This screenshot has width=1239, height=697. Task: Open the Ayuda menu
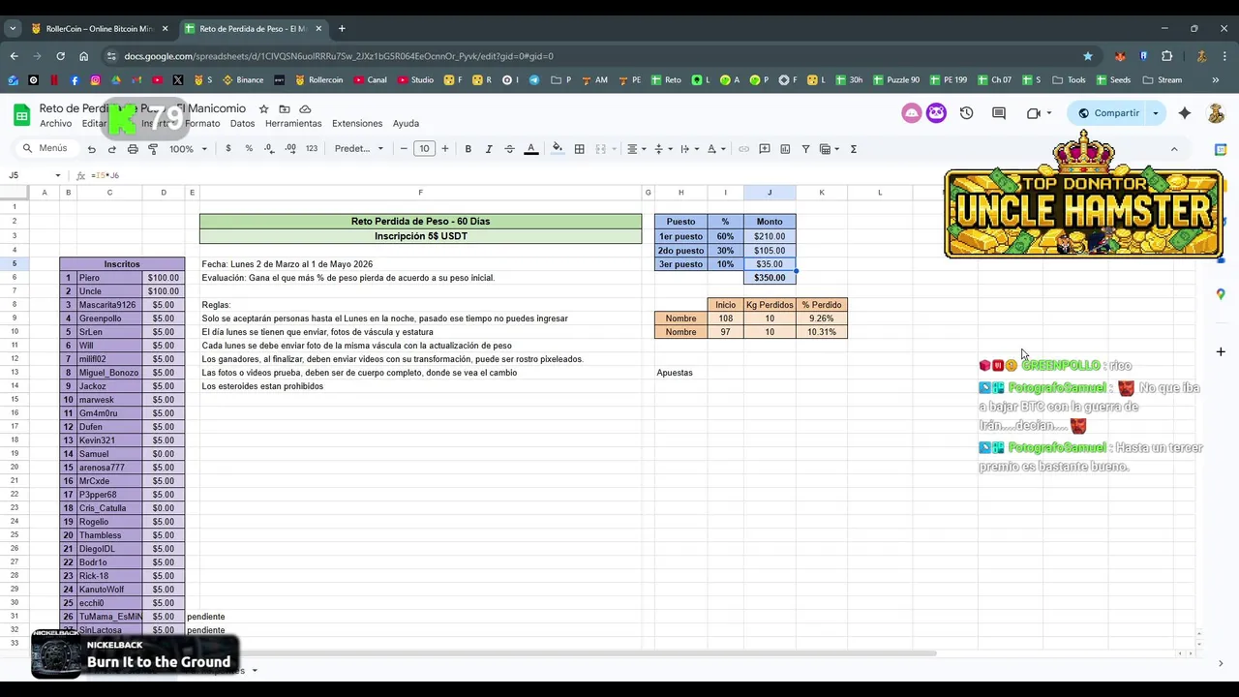(x=406, y=124)
